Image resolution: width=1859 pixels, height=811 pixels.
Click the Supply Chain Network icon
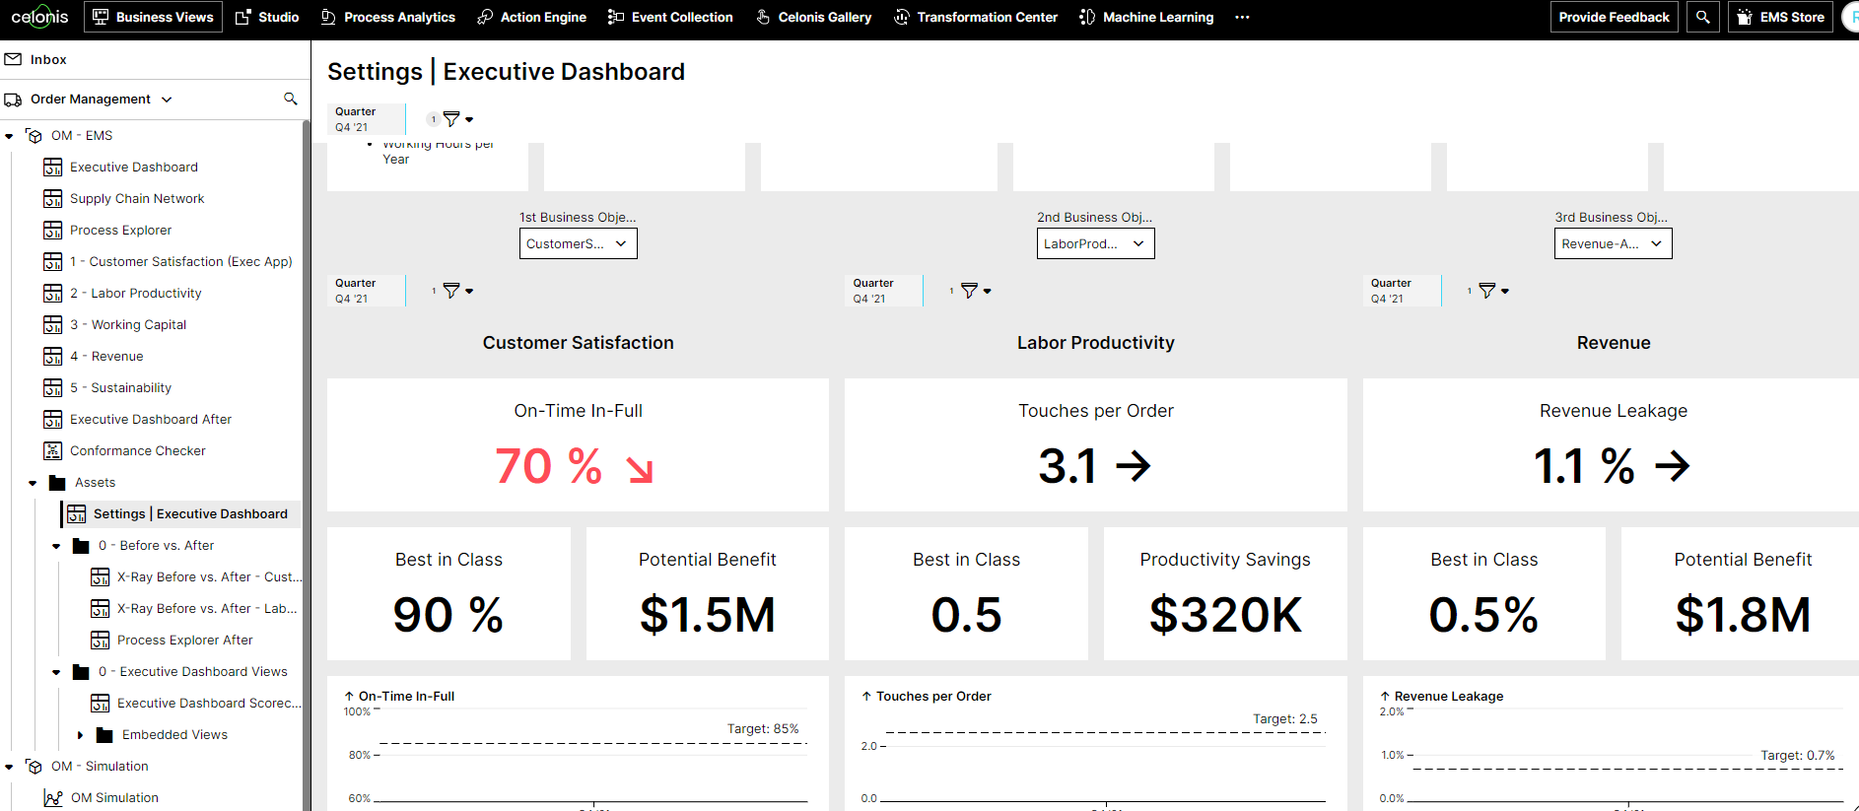point(52,198)
